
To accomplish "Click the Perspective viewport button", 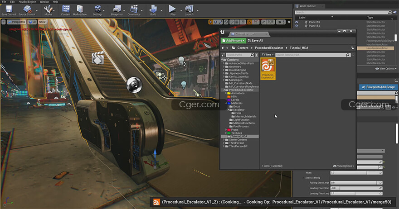I will tap(16, 22).
